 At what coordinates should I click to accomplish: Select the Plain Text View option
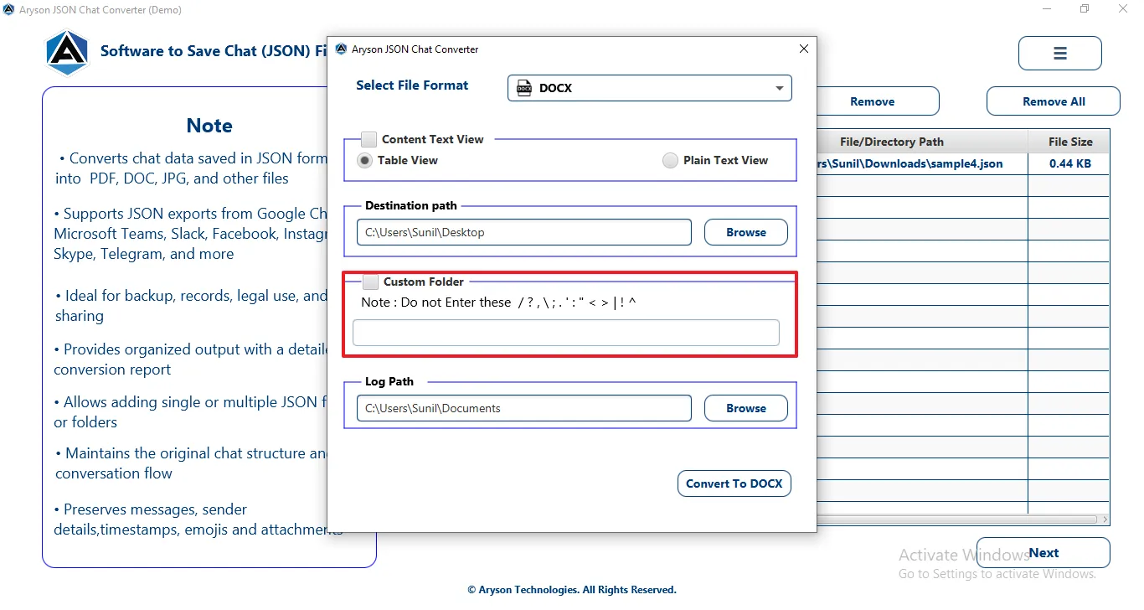click(x=670, y=161)
